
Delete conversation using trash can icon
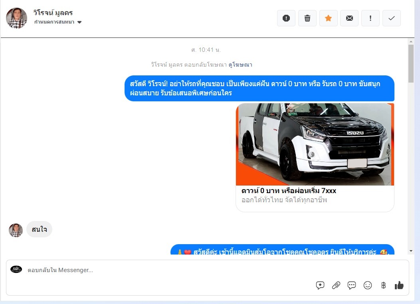tap(307, 18)
